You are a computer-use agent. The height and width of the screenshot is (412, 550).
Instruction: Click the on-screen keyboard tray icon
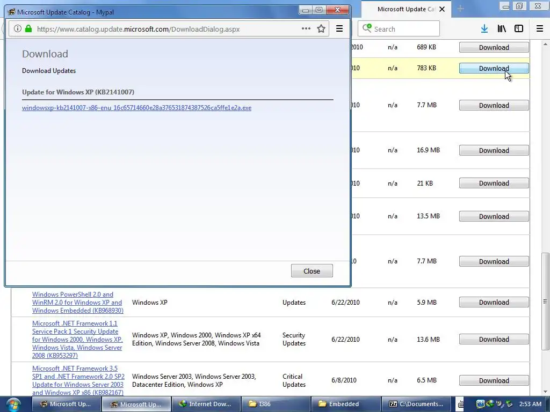click(461, 404)
